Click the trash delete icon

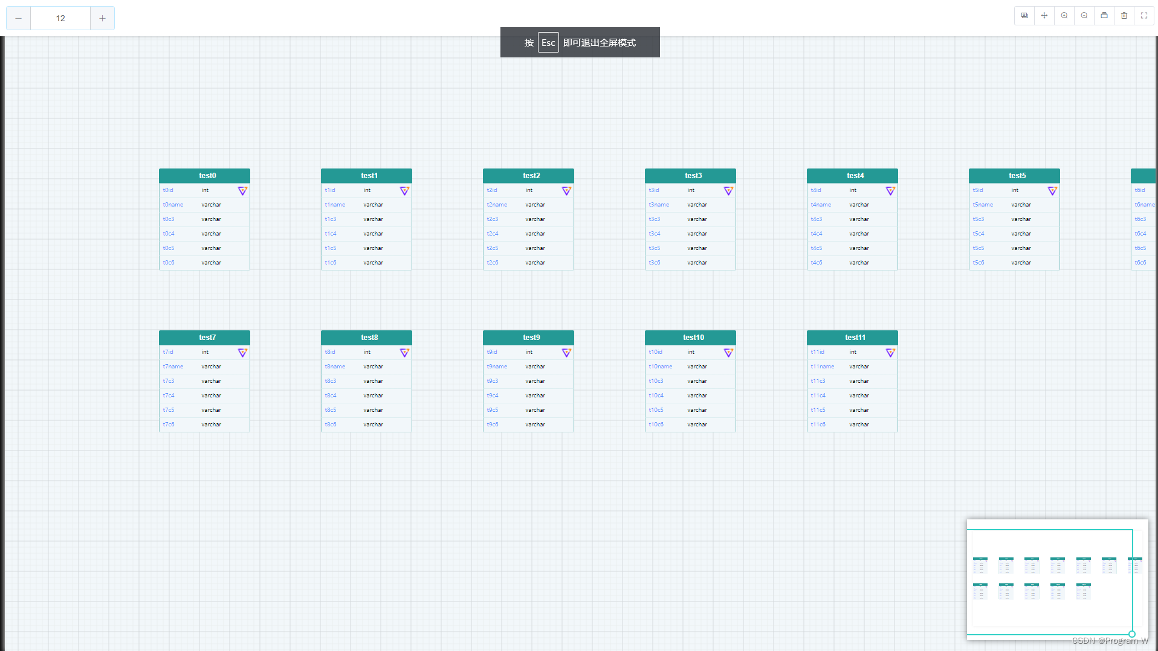pyautogui.click(x=1124, y=16)
